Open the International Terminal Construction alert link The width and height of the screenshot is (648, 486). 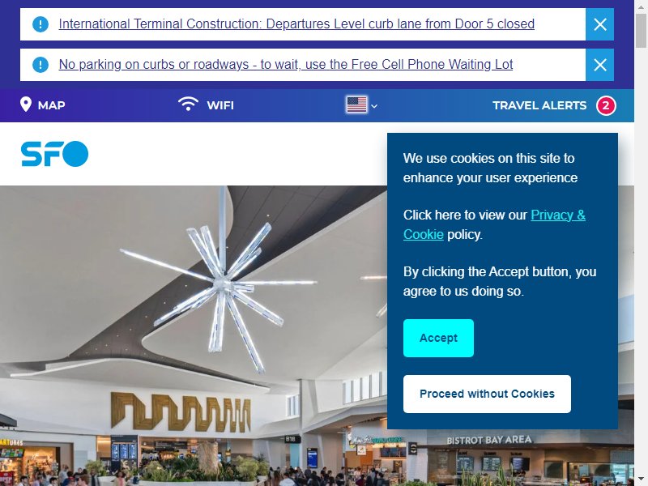(x=296, y=24)
